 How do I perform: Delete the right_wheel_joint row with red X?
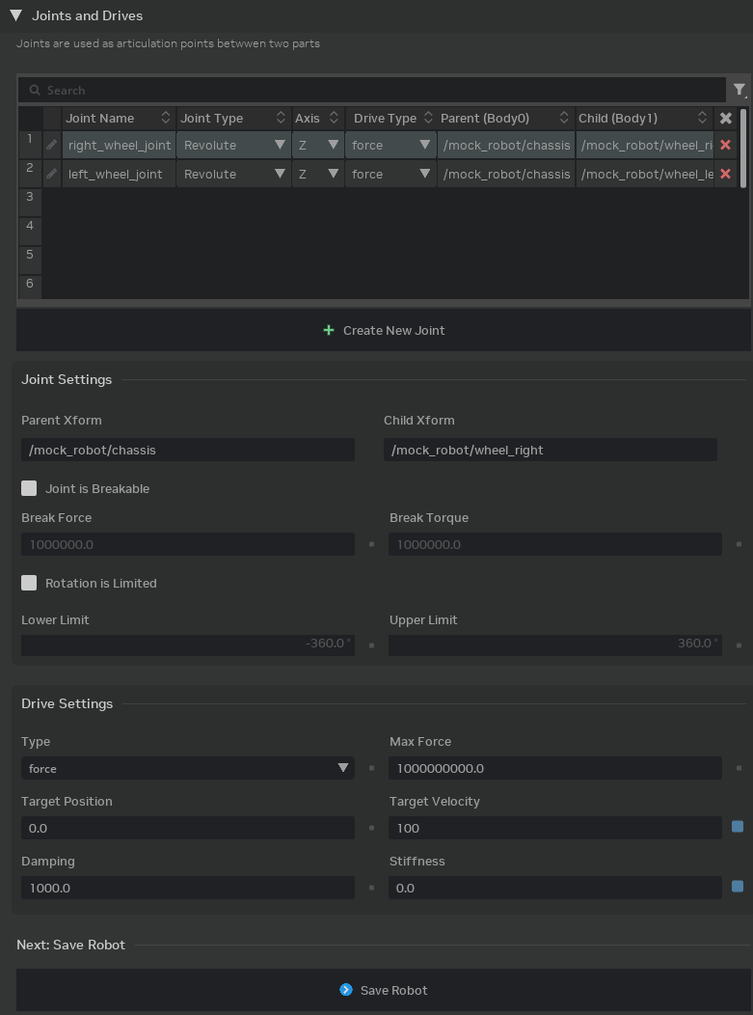726,145
